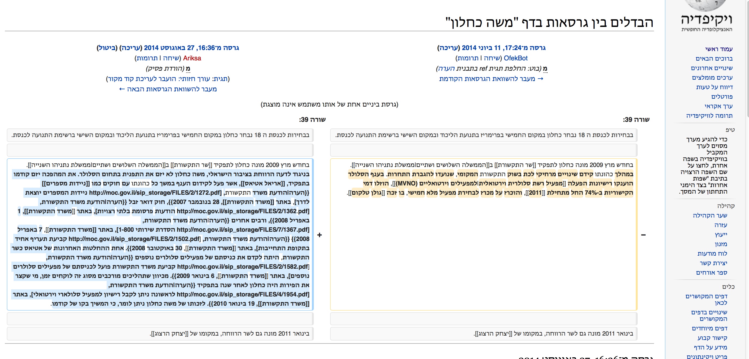Click the minus marker of removed paragraph
Viewport: 749px width, 359px height.
click(x=643, y=235)
